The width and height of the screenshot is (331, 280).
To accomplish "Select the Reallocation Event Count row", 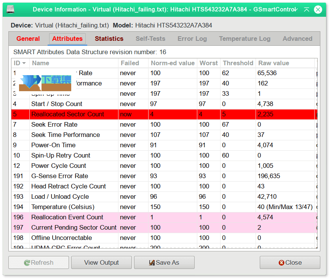I will [x=164, y=217].
